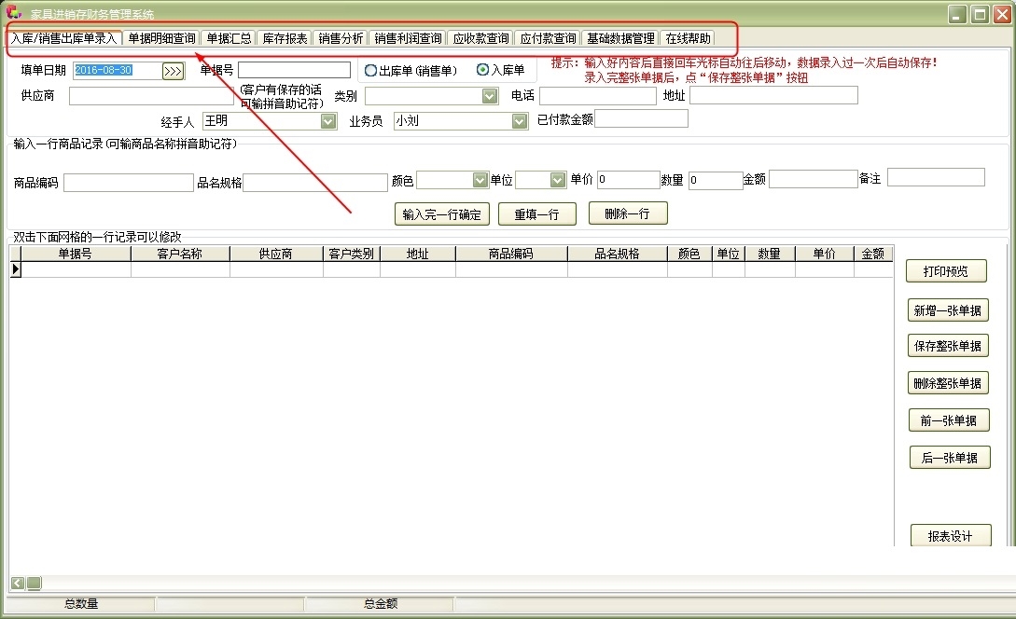
Task: Click the 新增一张单据 button
Action: (947, 310)
